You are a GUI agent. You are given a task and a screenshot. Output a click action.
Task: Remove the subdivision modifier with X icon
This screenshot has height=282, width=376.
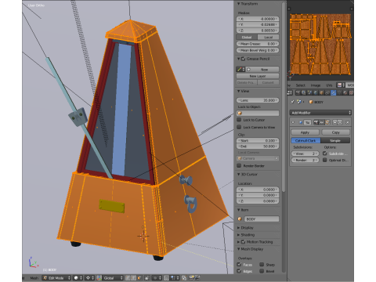[x=347, y=122]
